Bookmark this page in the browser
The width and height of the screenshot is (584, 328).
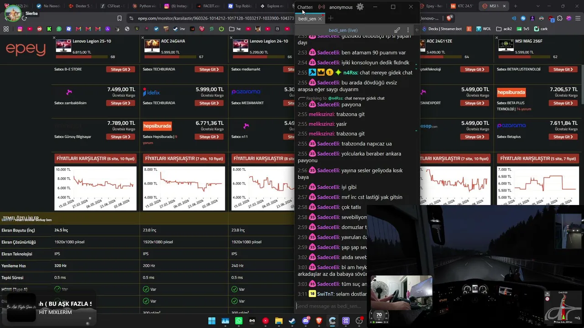coord(120,18)
